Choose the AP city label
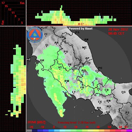Viewport: 132px width, 132px height. point(87,58)
